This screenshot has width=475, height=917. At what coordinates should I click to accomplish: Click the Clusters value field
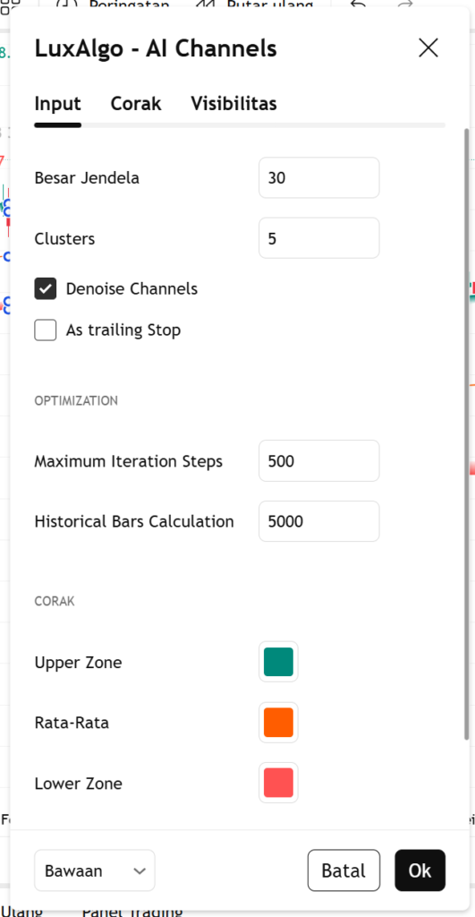(x=319, y=238)
